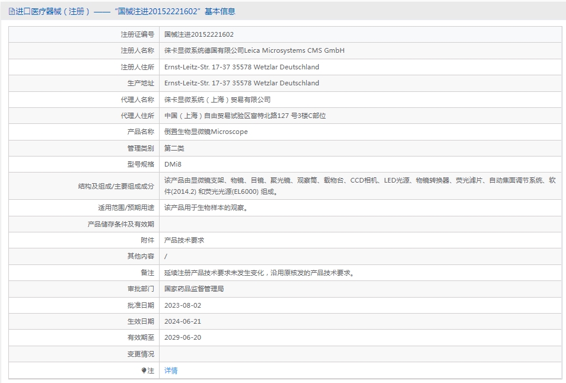Click the 注册人住所 label
566x383 pixels.
[138, 67]
